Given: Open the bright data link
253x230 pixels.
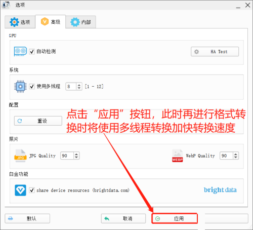Looking at the screenshot, I should (x=220, y=190).
